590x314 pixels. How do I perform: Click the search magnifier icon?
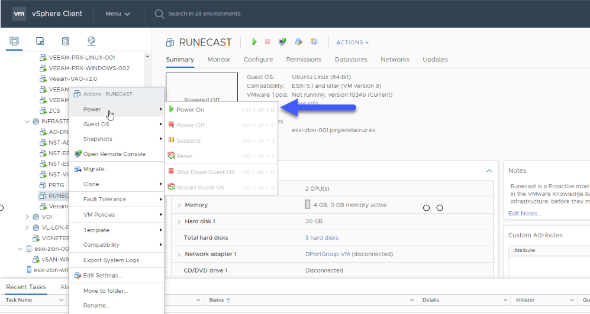(x=159, y=14)
